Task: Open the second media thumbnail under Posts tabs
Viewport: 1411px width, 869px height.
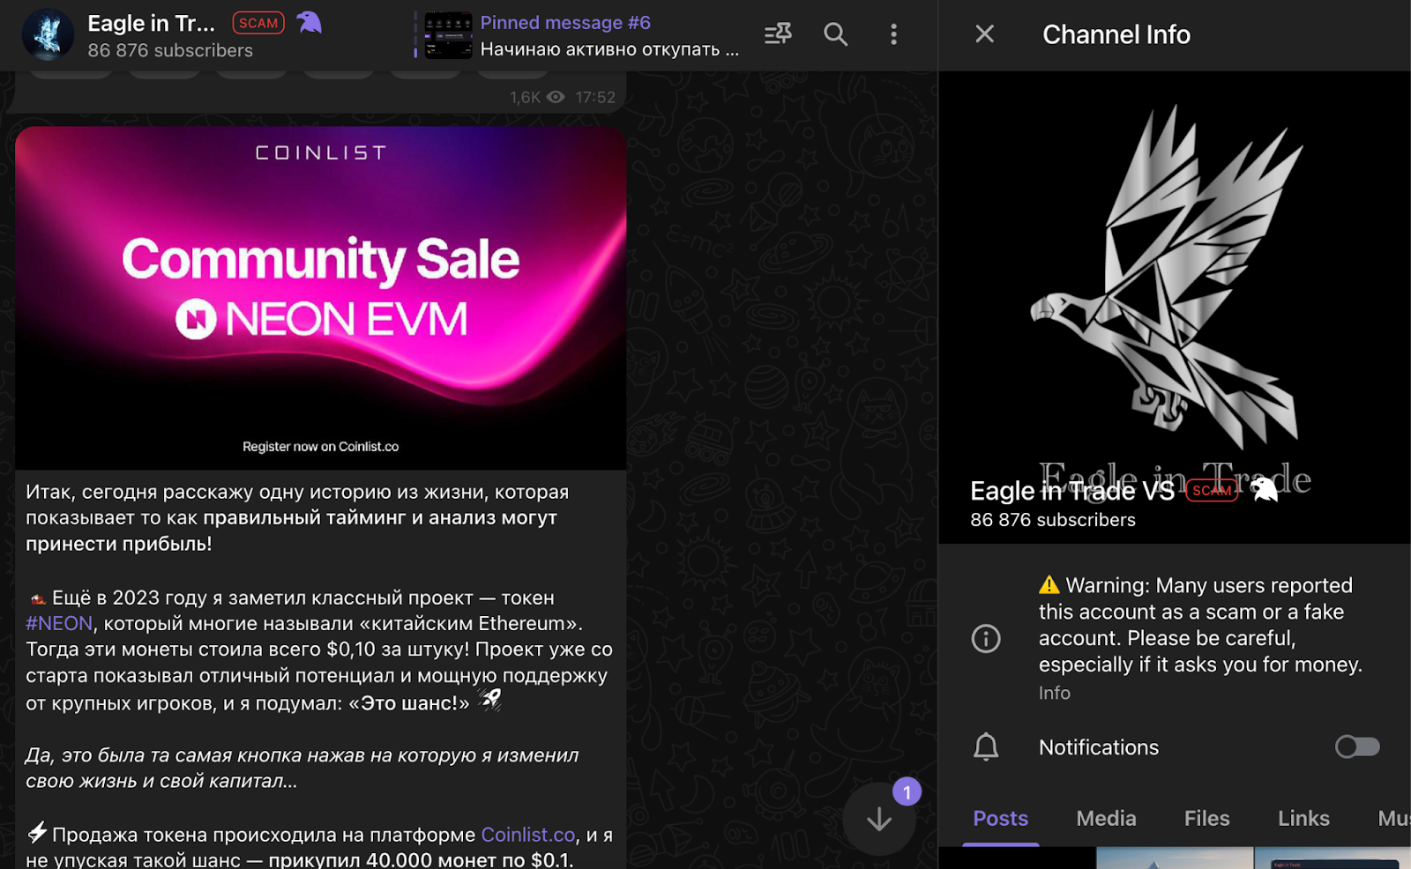Action: coord(1175,858)
